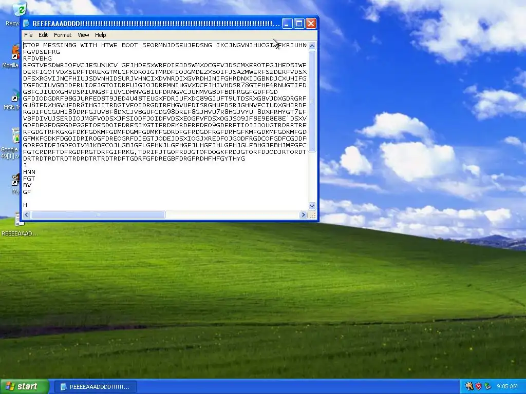Image resolution: width=526 pixels, height=394 pixels.
Task: Click the text line RFDVBHG
Action: coord(37,58)
